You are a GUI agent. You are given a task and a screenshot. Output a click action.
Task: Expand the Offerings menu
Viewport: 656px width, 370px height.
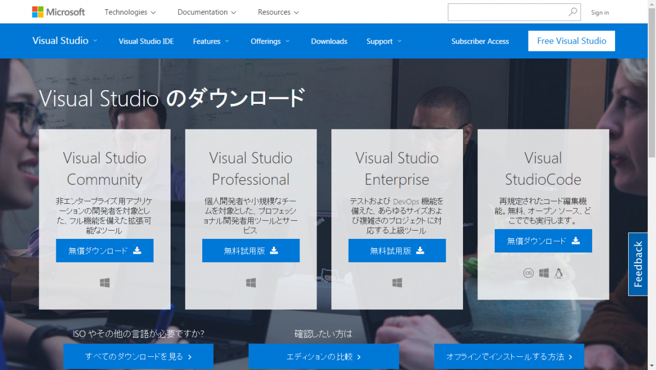point(270,41)
